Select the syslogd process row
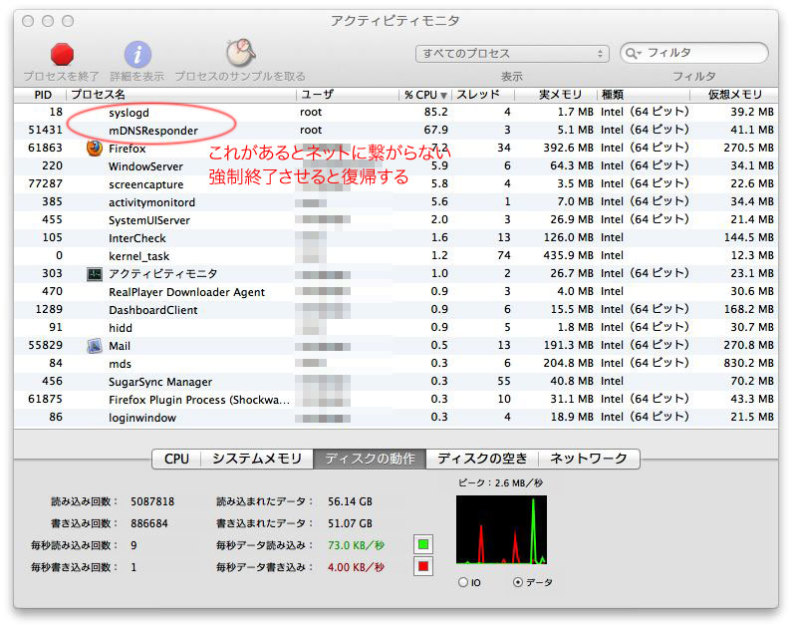 (x=396, y=113)
